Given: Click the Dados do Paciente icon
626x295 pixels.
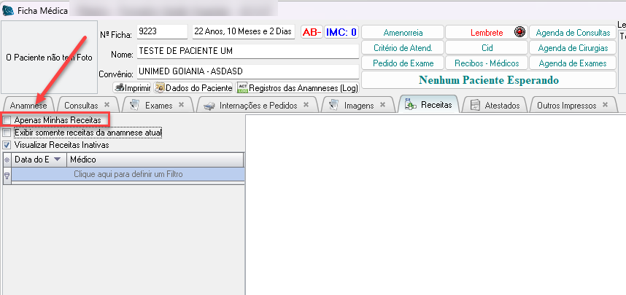Looking at the screenshot, I should (x=159, y=87).
